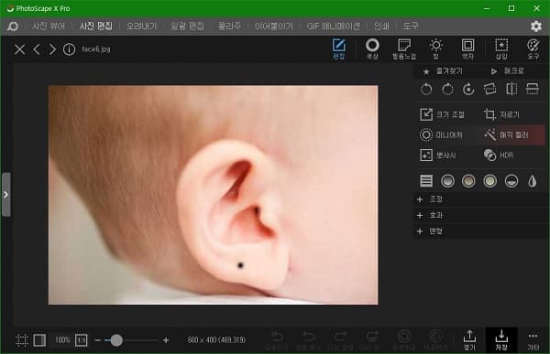Open the 크기 조절 resize tool
This screenshot has width=550, height=354.
point(443,114)
